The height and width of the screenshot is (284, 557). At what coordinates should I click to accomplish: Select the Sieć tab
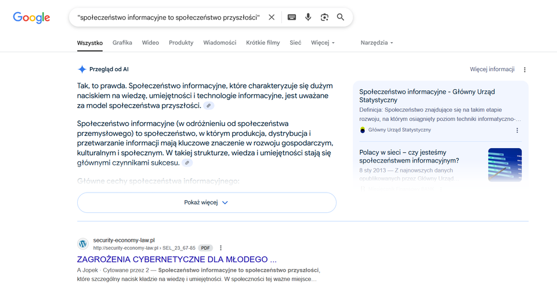click(x=295, y=42)
